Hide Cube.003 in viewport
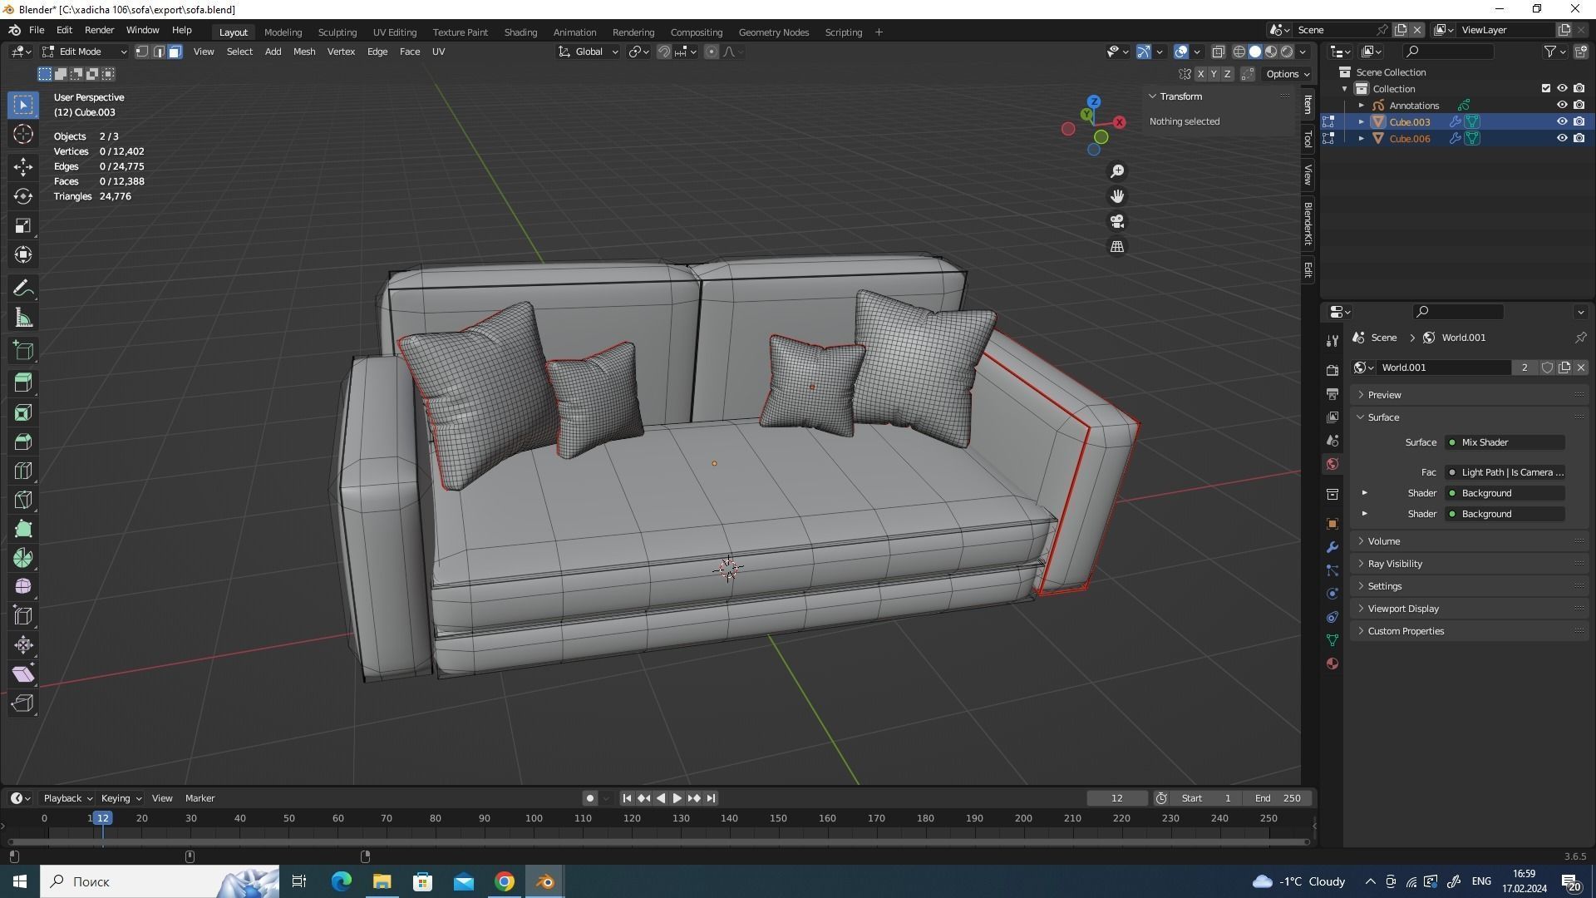 1562,121
